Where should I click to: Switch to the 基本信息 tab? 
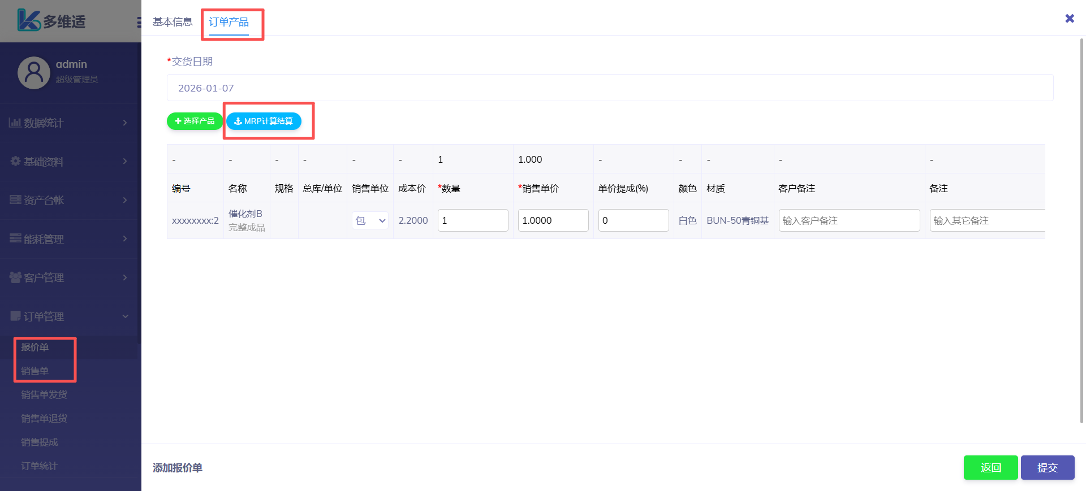click(173, 22)
